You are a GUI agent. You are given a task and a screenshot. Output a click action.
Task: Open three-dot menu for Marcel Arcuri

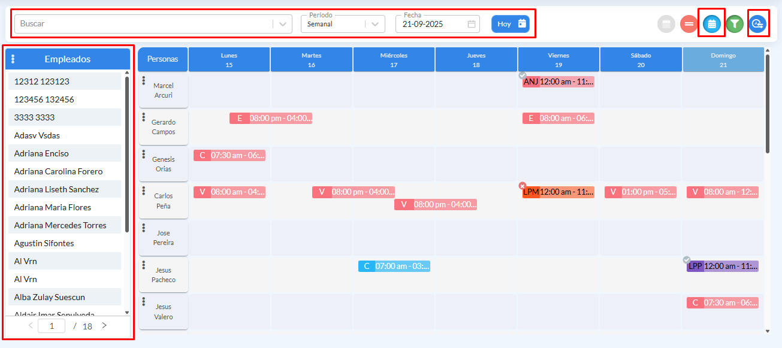coord(144,81)
